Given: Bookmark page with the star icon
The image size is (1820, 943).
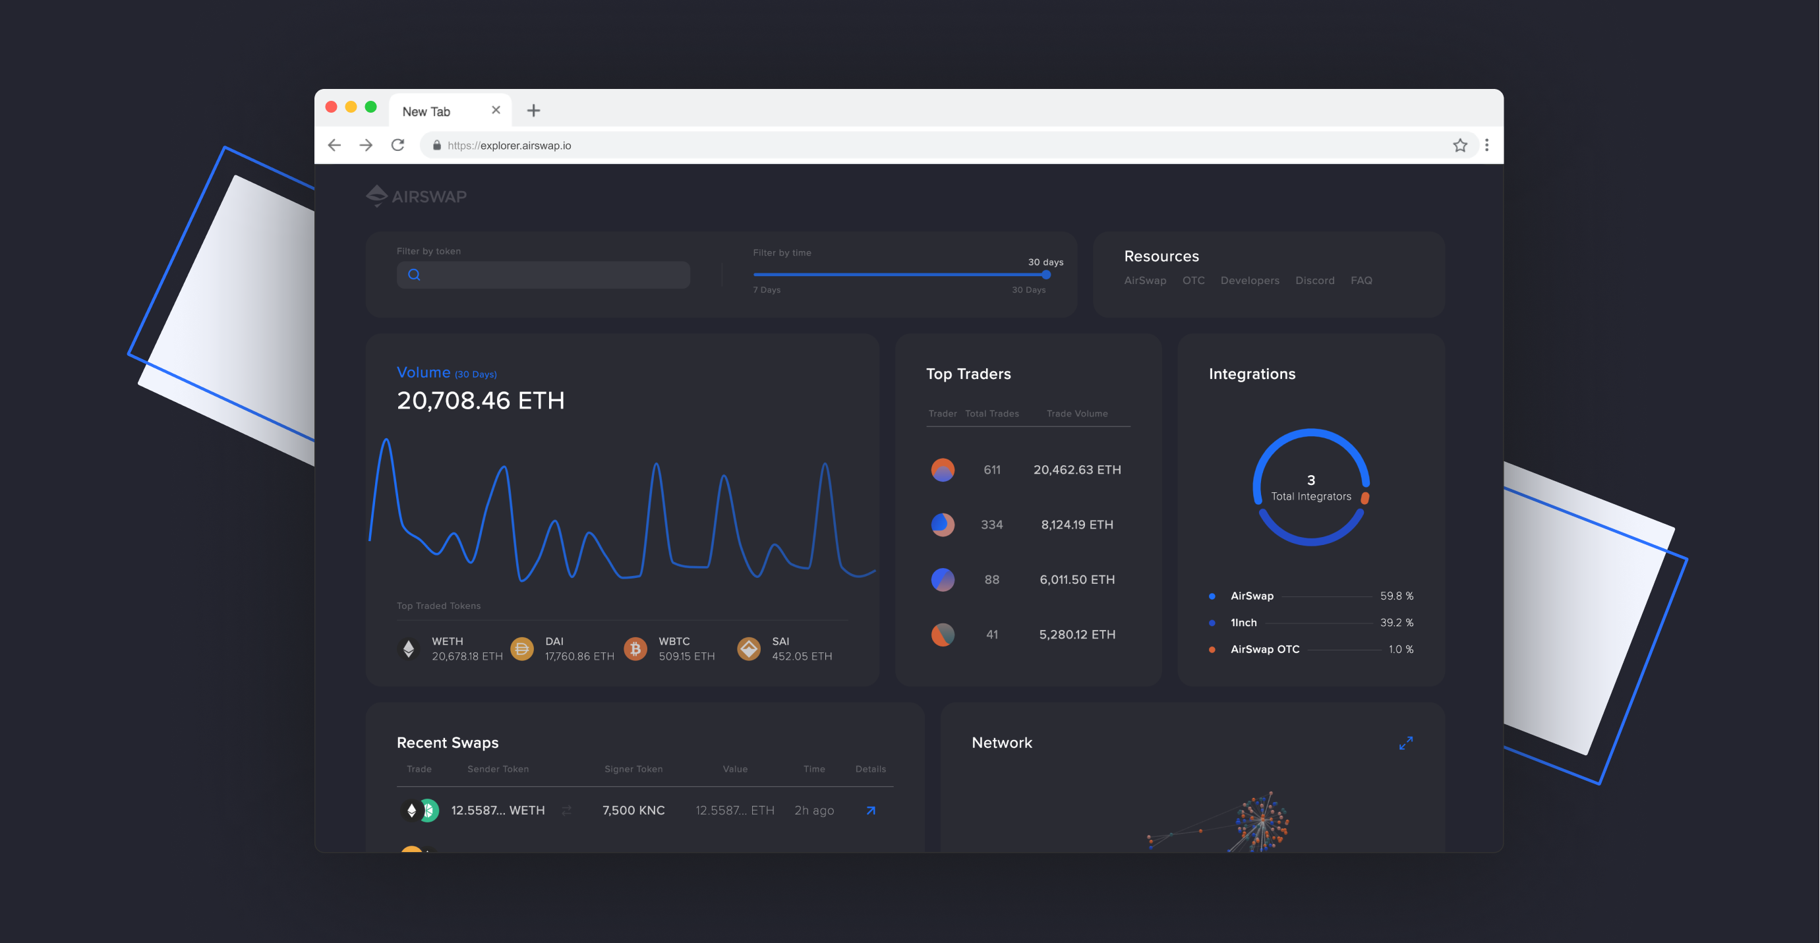Looking at the screenshot, I should tap(1459, 146).
